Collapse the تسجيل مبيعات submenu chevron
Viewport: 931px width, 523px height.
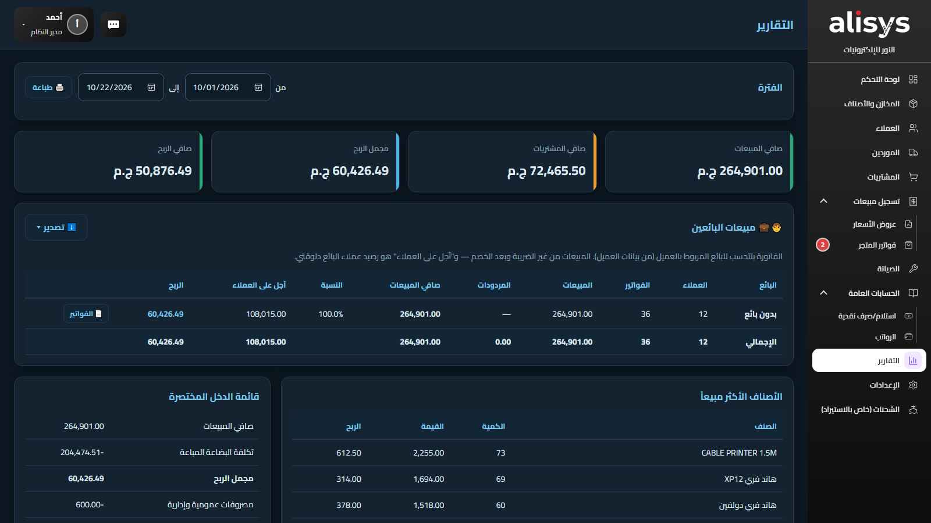(823, 201)
